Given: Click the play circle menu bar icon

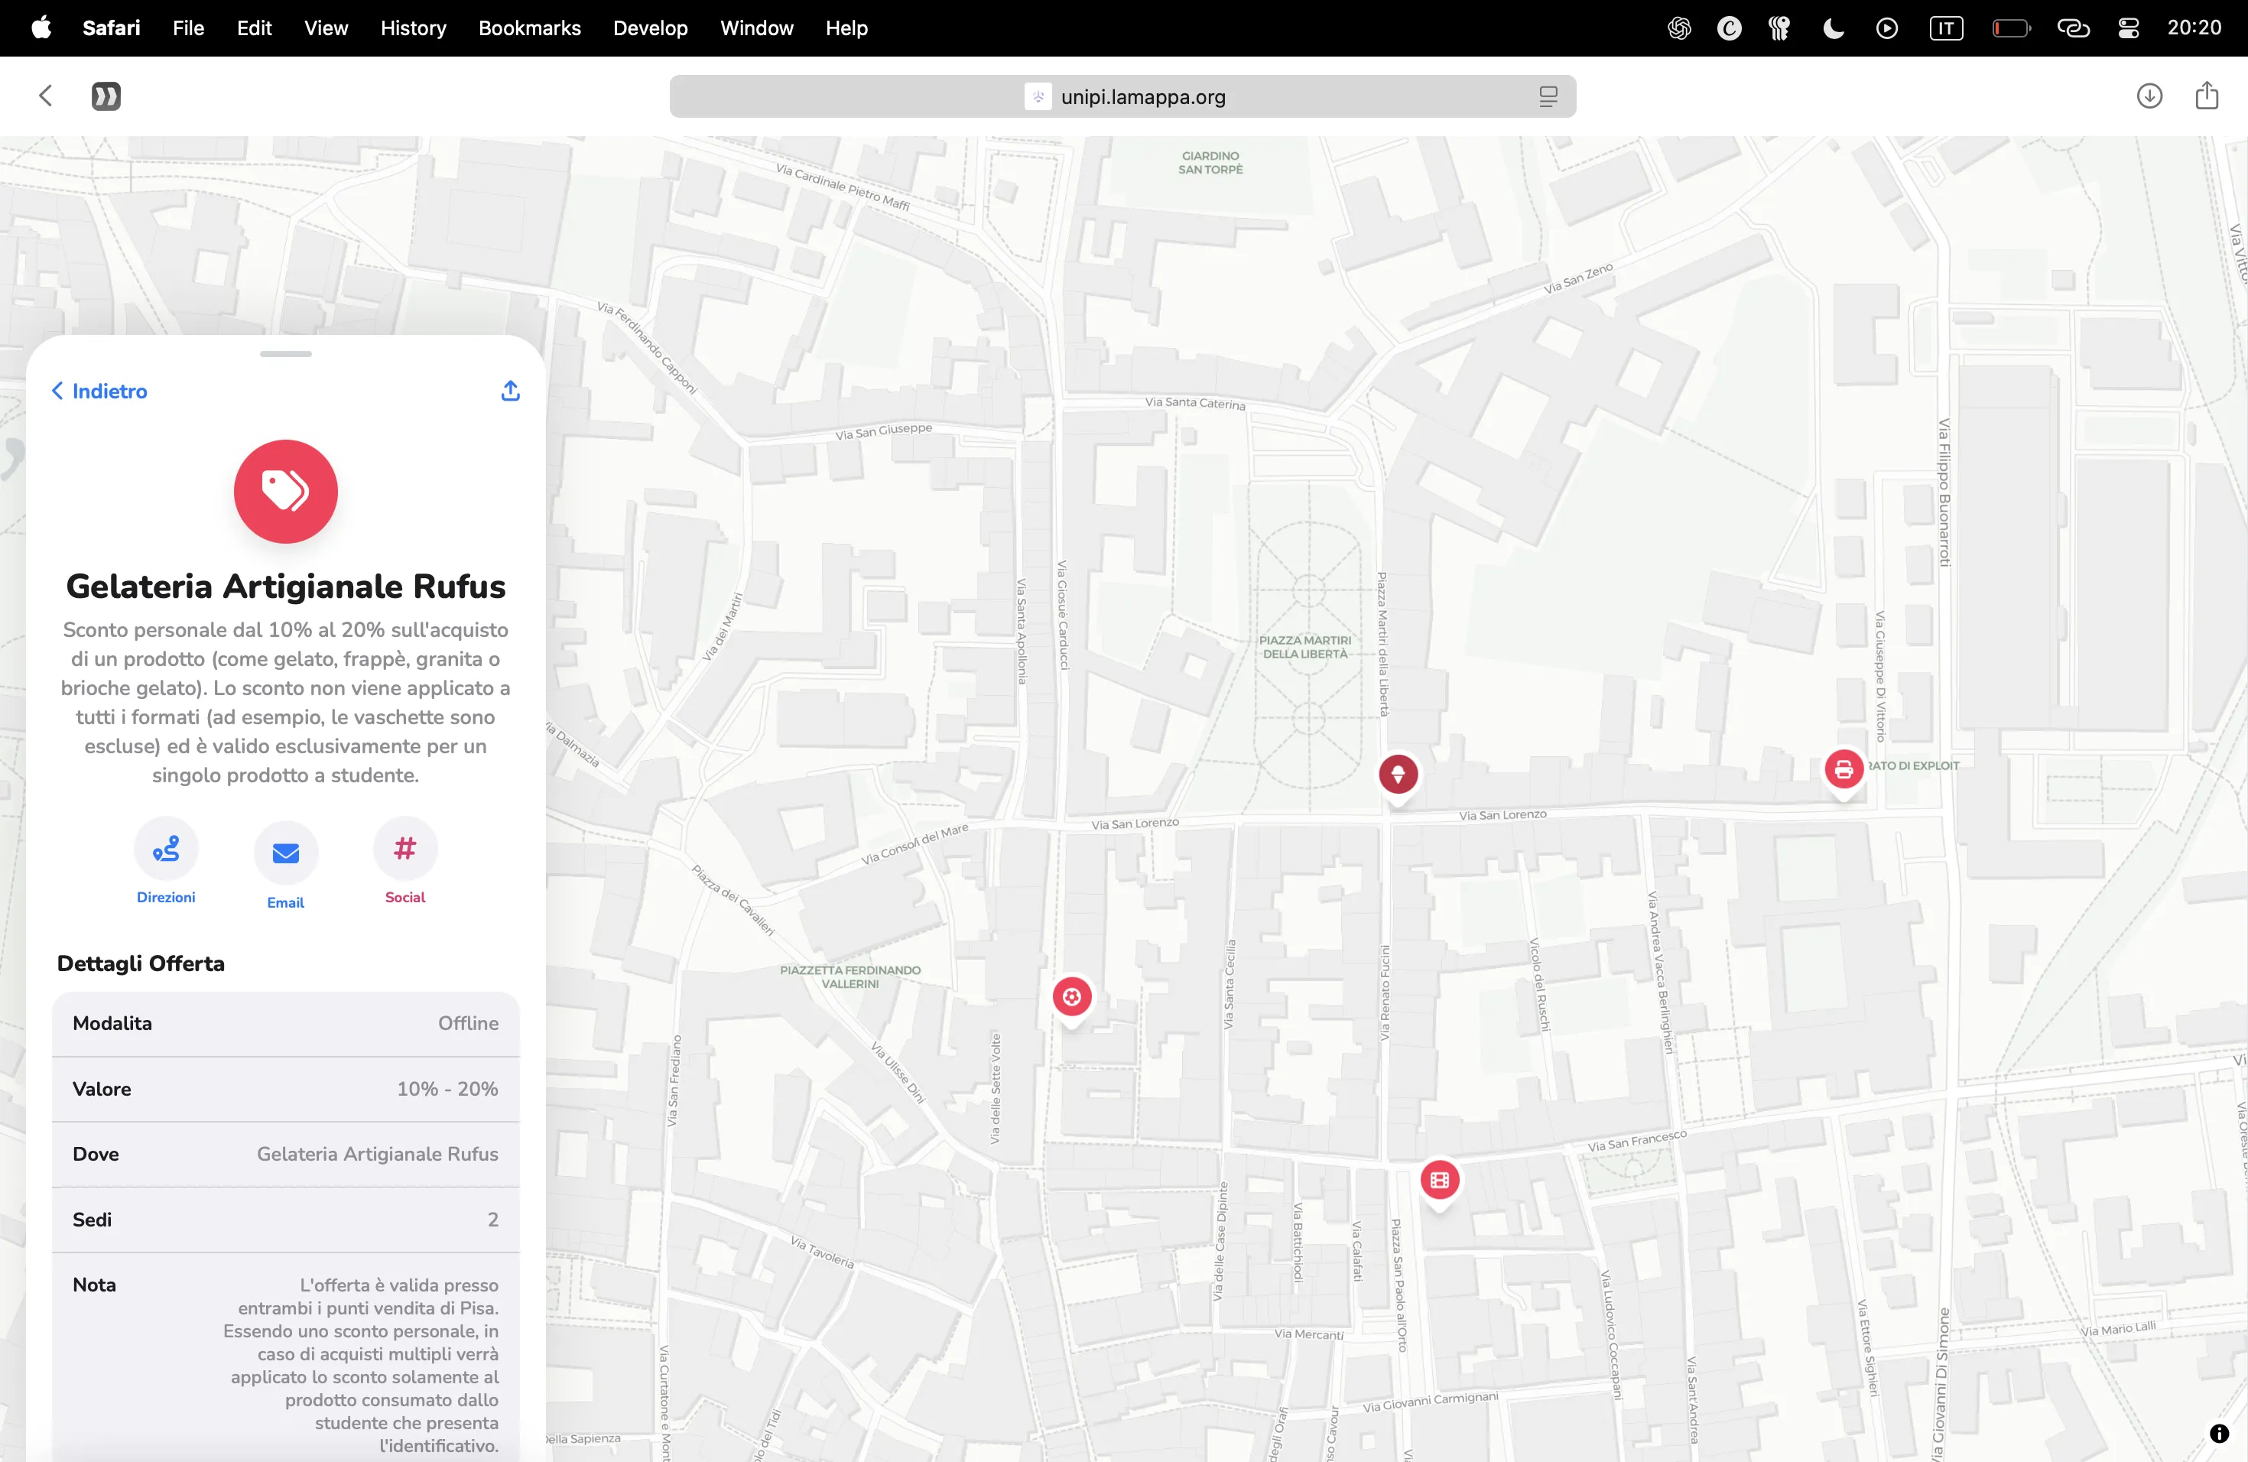Looking at the screenshot, I should point(1886,28).
